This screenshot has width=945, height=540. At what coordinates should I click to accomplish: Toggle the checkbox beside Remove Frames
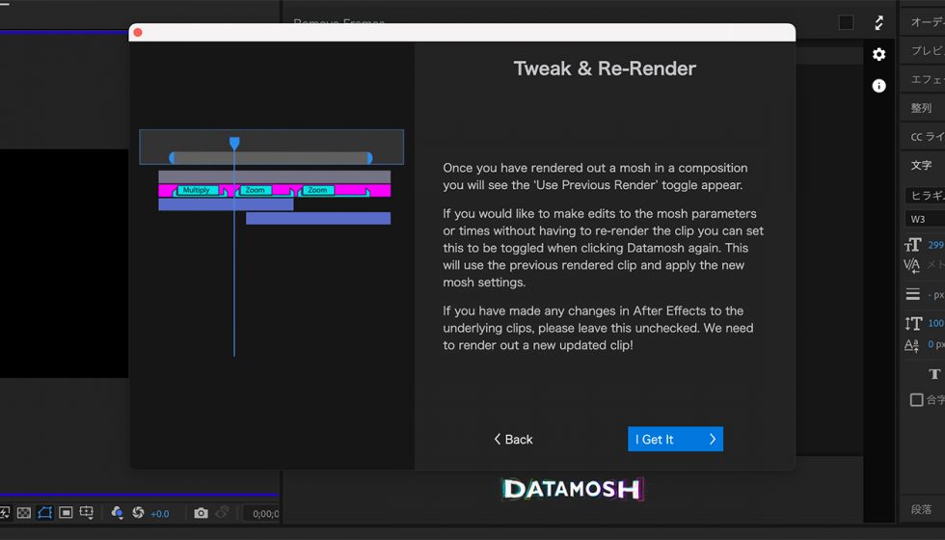click(x=847, y=22)
